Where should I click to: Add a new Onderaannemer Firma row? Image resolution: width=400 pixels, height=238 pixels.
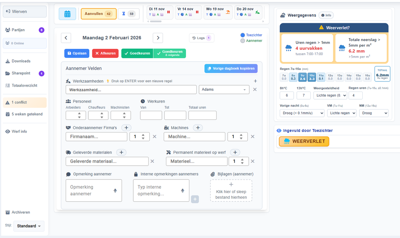click(x=126, y=127)
